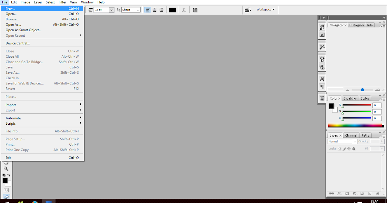Click the Add layer style fx icon
This screenshot has height=203, width=387.
click(x=339, y=194)
